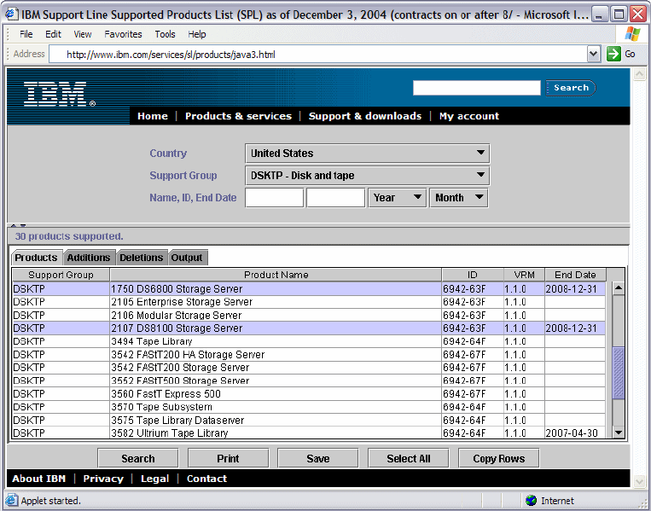Click the header Search button
Viewport: 651px width, 511px height.
571,88
